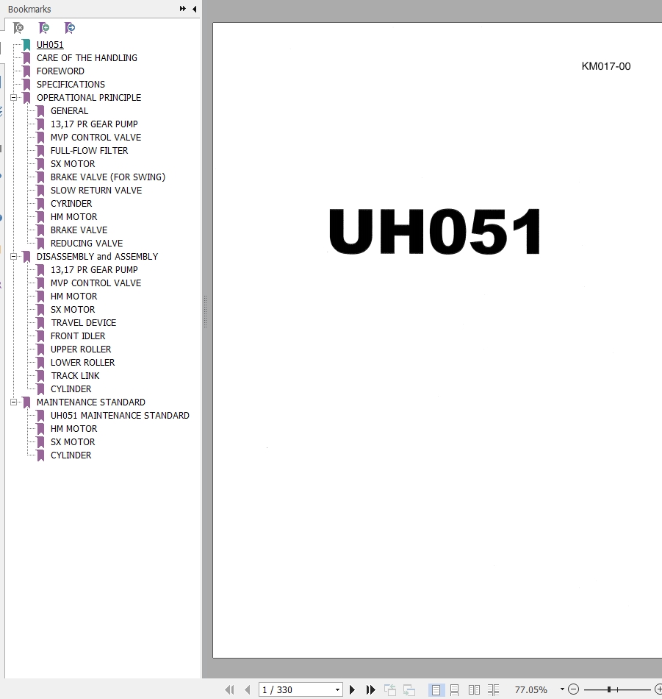This screenshot has height=699, width=662.
Task: Select the OPERATIONAL PRINCIPLE bookmark
Action: tap(89, 98)
